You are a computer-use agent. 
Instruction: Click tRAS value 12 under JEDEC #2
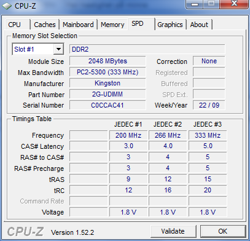168,179
